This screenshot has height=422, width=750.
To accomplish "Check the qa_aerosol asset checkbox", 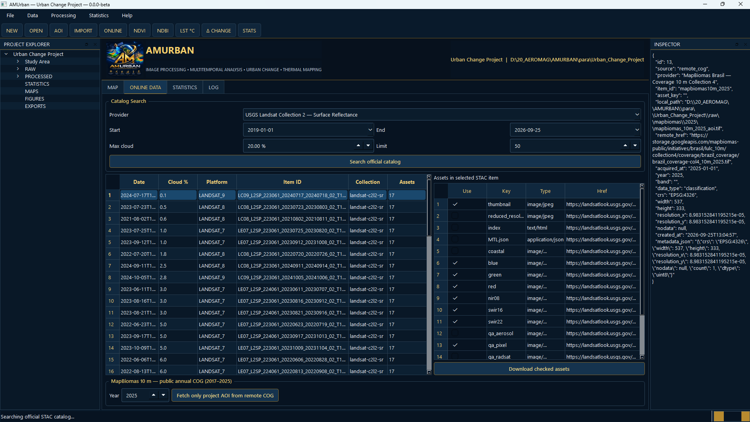I will [455, 333].
